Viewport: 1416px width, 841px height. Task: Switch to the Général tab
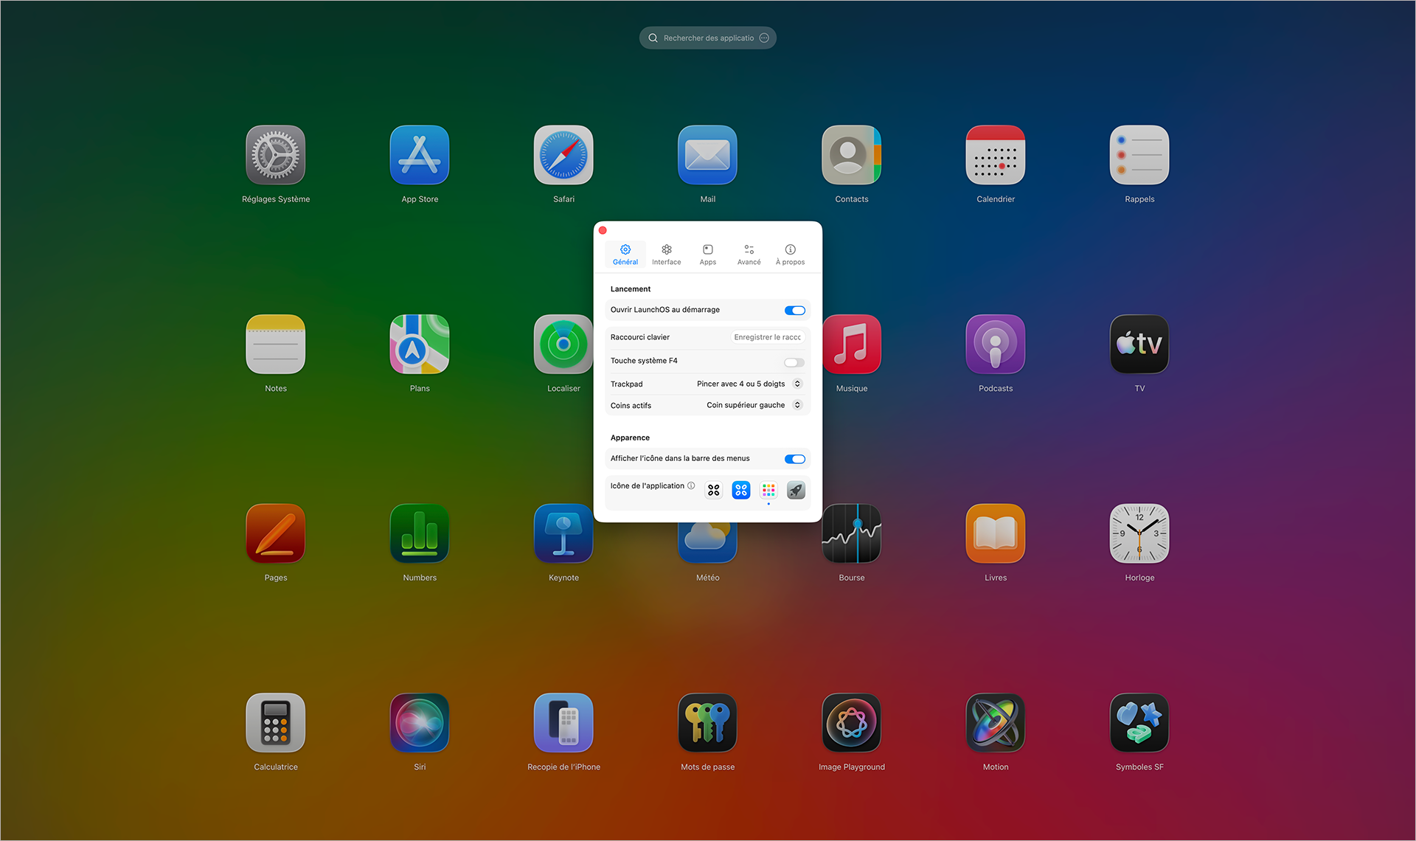tap(625, 255)
